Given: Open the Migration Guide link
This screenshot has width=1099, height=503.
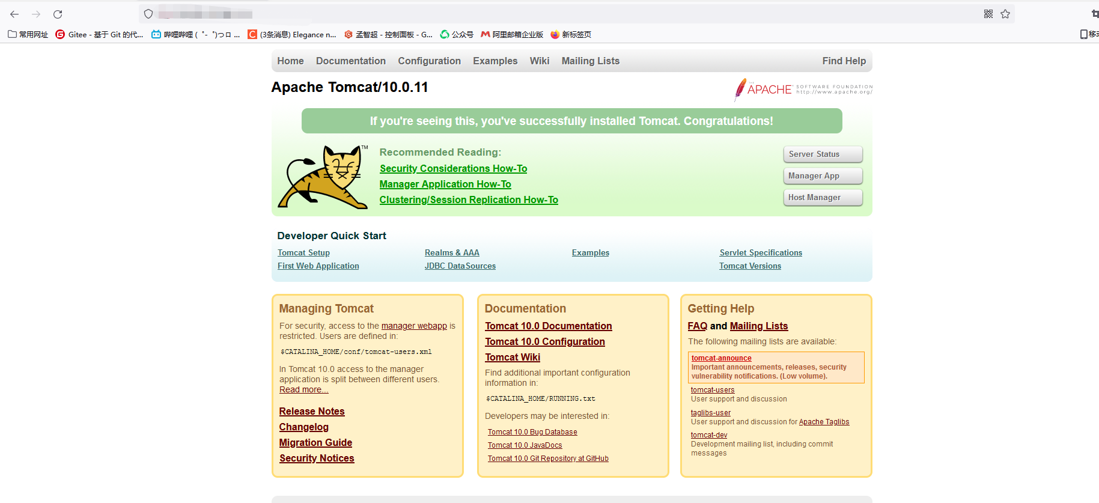Looking at the screenshot, I should pos(315,443).
